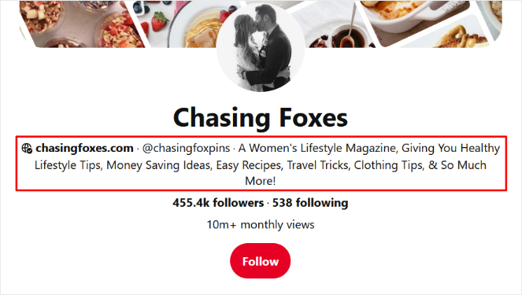
Task: View the 455.4k followers list
Action: 218,203
